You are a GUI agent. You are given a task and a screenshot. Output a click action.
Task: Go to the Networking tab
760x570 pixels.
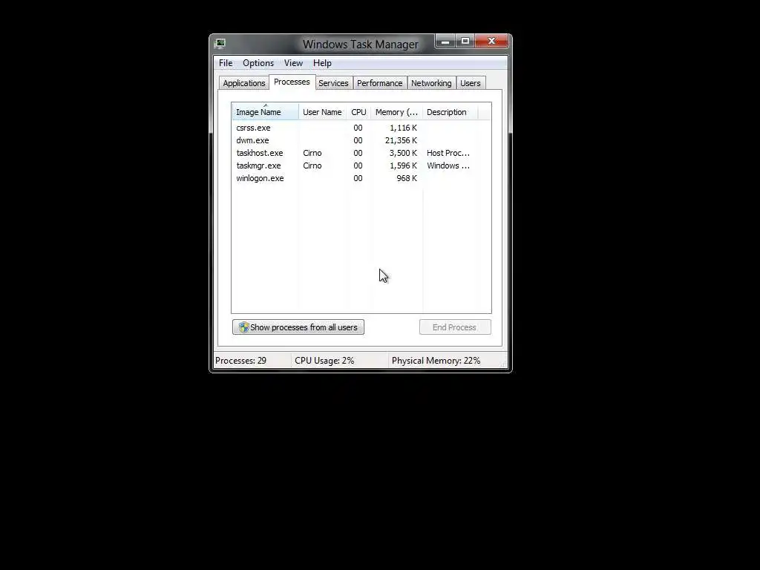(431, 83)
